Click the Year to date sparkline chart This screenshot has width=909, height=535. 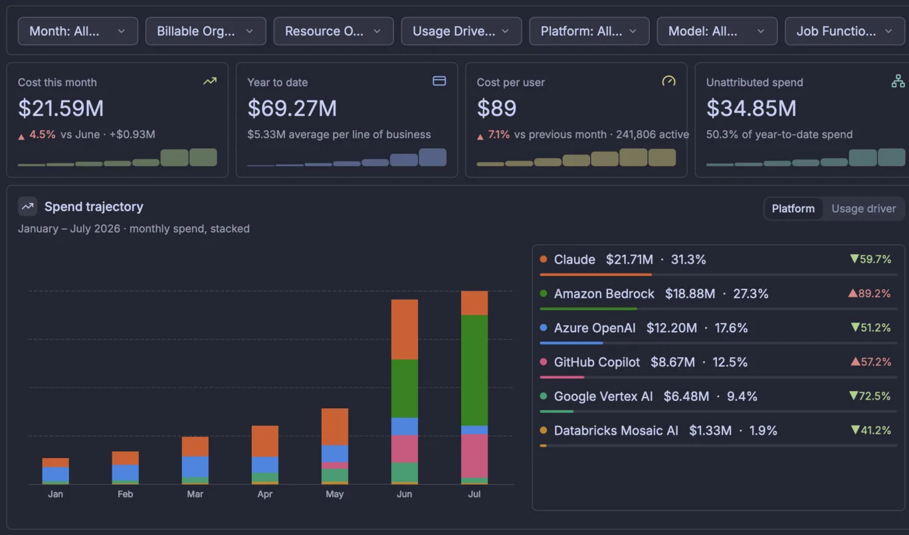(x=347, y=157)
